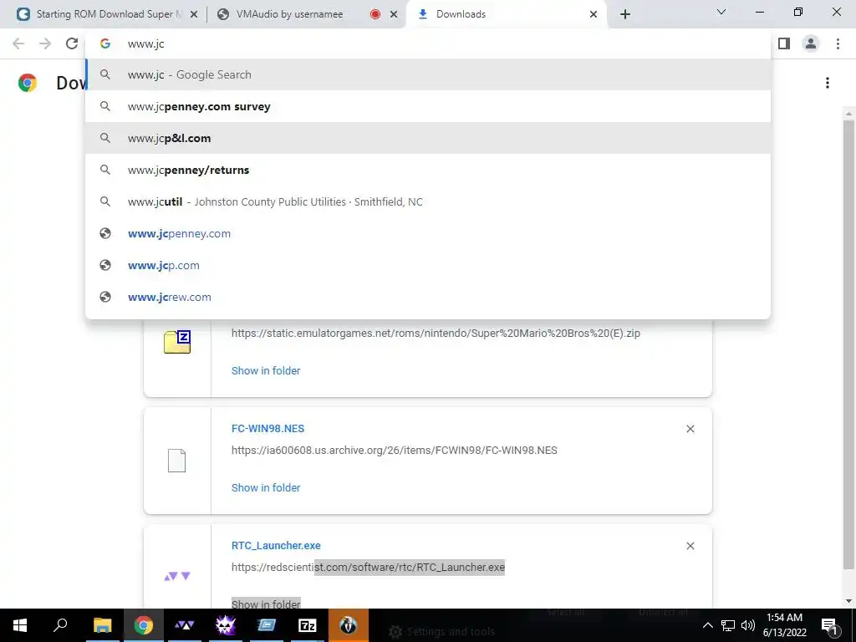
Task: Click the scrollbar down arrow
Action: click(x=848, y=601)
